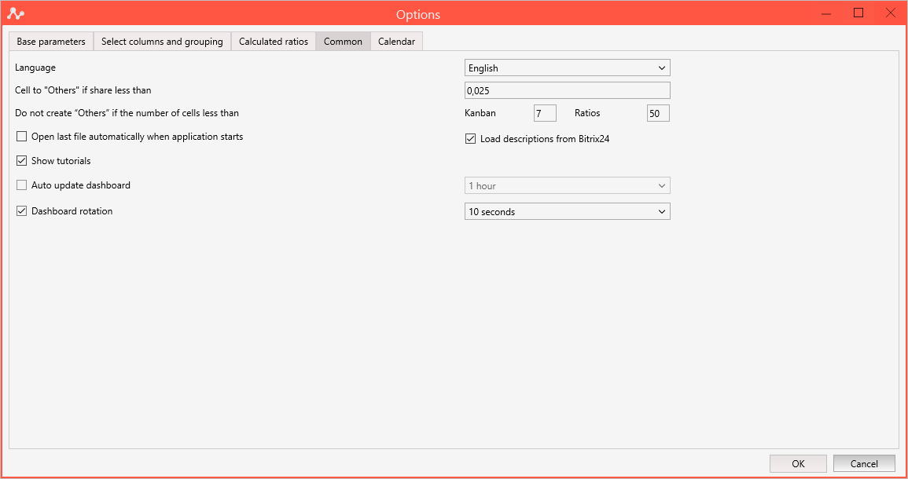The height and width of the screenshot is (479, 908).
Task: Close the Options window
Action: (891, 13)
